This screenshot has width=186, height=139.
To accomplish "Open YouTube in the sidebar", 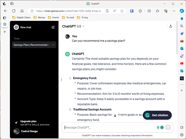I will point(182,63).
